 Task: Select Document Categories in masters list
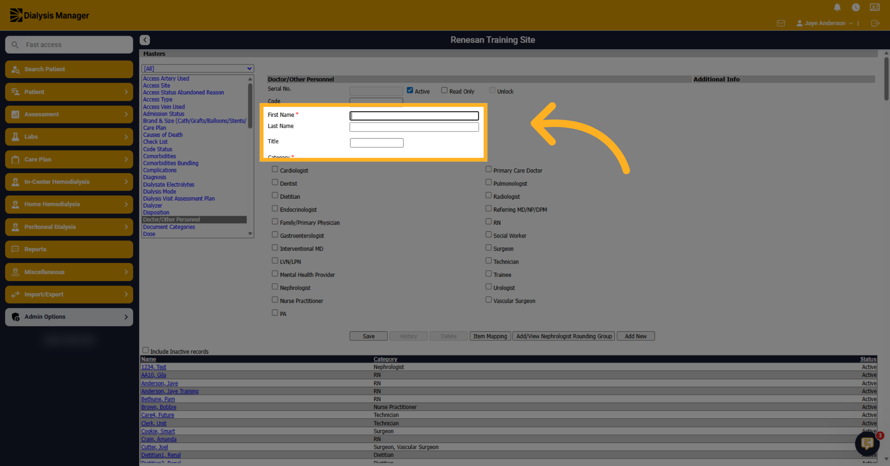(x=169, y=227)
